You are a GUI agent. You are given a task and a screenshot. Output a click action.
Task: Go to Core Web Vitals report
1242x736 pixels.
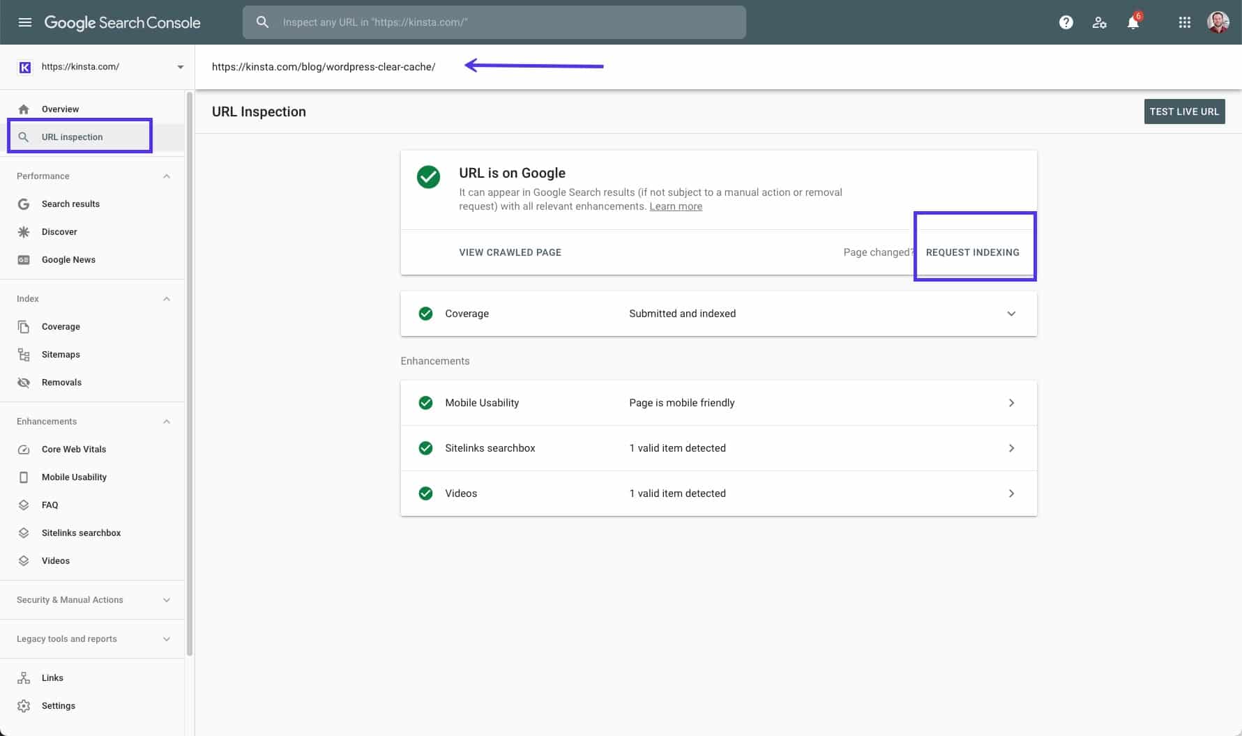point(74,450)
